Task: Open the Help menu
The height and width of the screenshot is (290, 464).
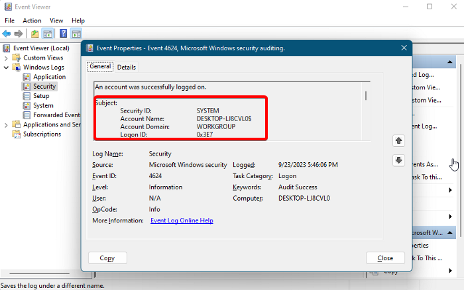Action: 78,21
